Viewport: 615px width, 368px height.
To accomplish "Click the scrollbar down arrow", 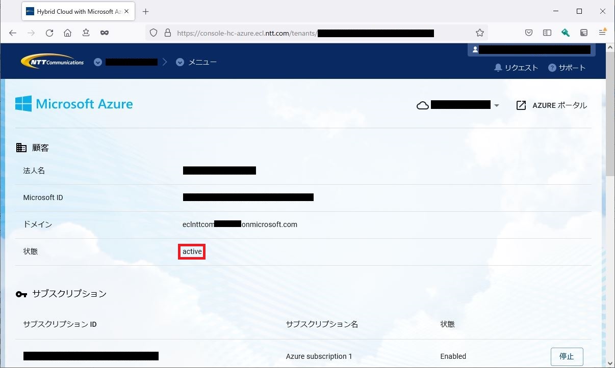I will pos(610,362).
